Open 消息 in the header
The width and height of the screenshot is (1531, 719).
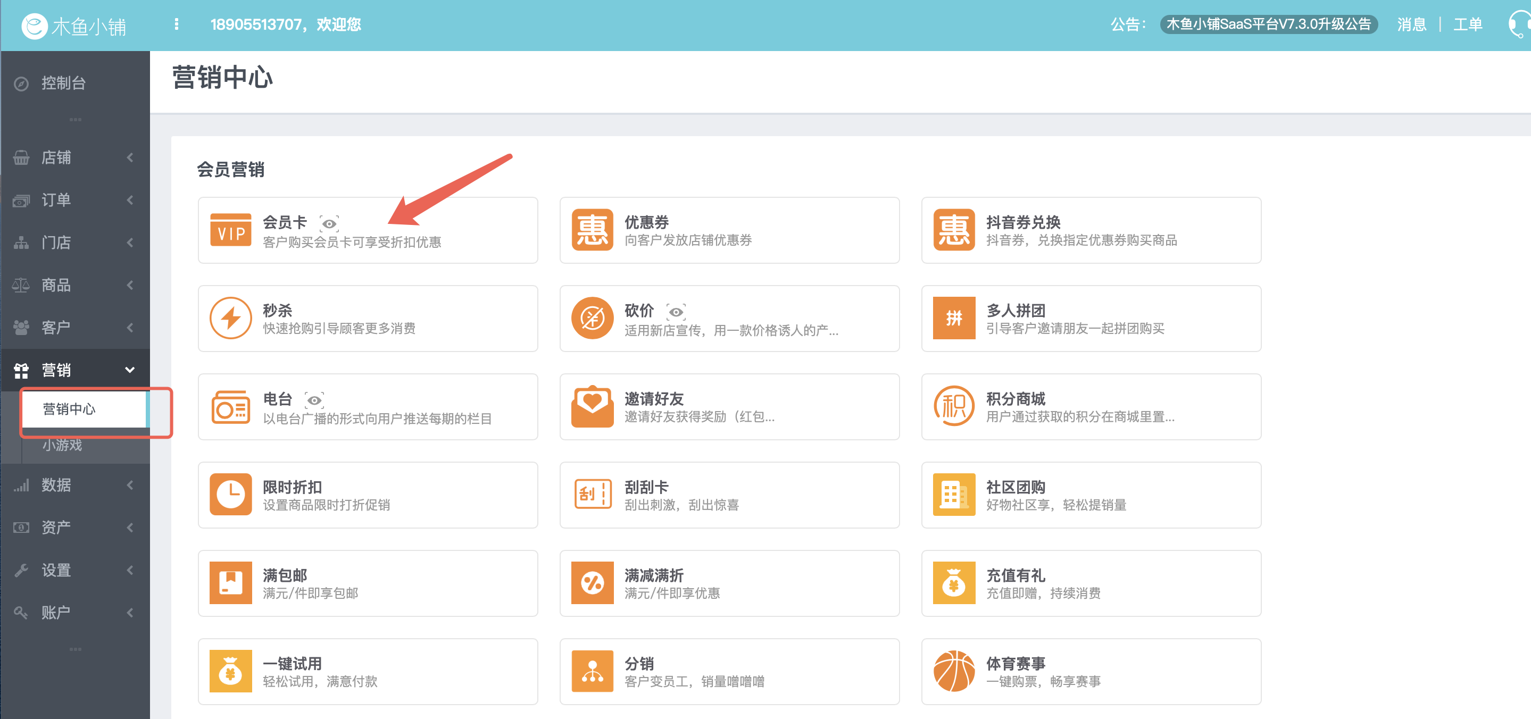[x=1411, y=24]
